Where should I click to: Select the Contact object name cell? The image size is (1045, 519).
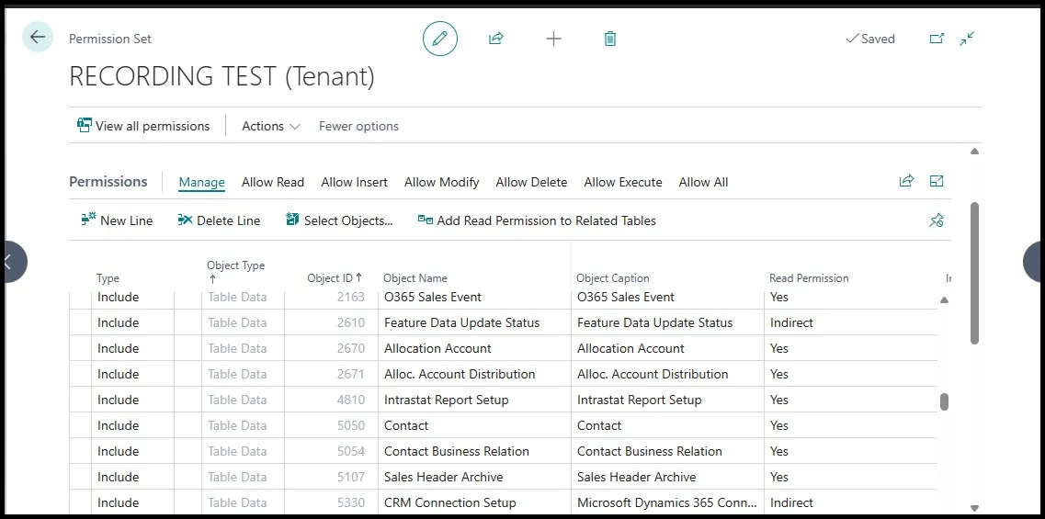pyautogui.click(x=474, y=425)
